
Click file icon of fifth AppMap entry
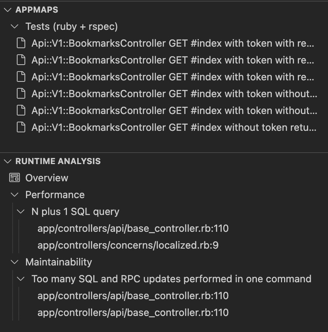21,111
